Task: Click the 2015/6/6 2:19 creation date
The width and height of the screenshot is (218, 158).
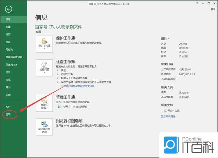Action: click(x=187, y=74)
